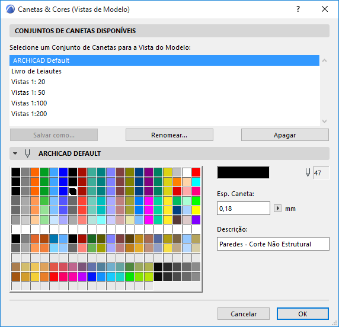
Task: Pick the pure yellow swatch ending fifth row
Action: coord(196,210)
